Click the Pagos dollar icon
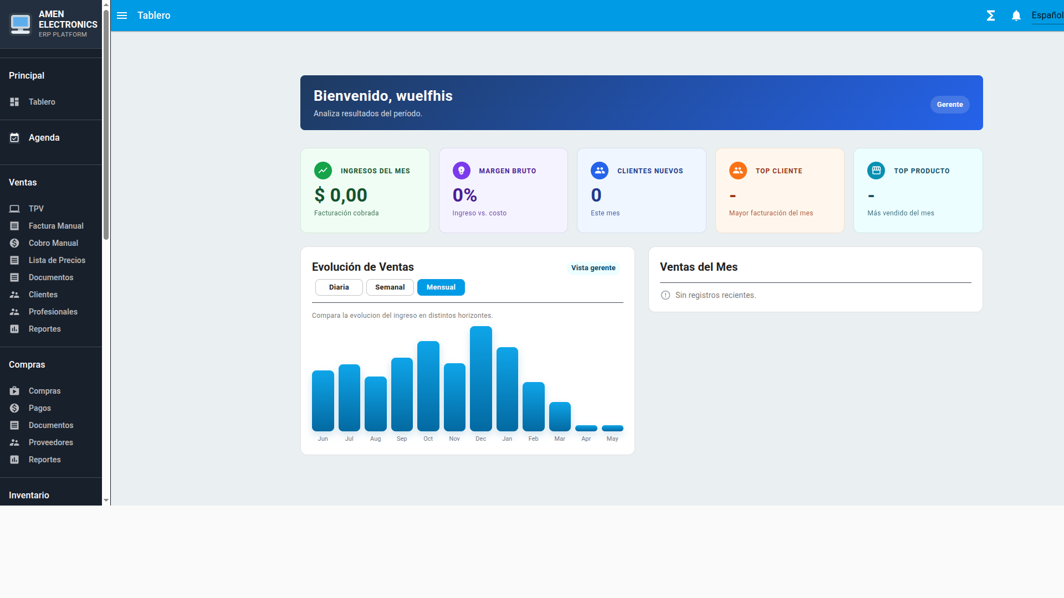Image resolution: width=1064 pixels, height=598 pixels. (x=14, y=408)
